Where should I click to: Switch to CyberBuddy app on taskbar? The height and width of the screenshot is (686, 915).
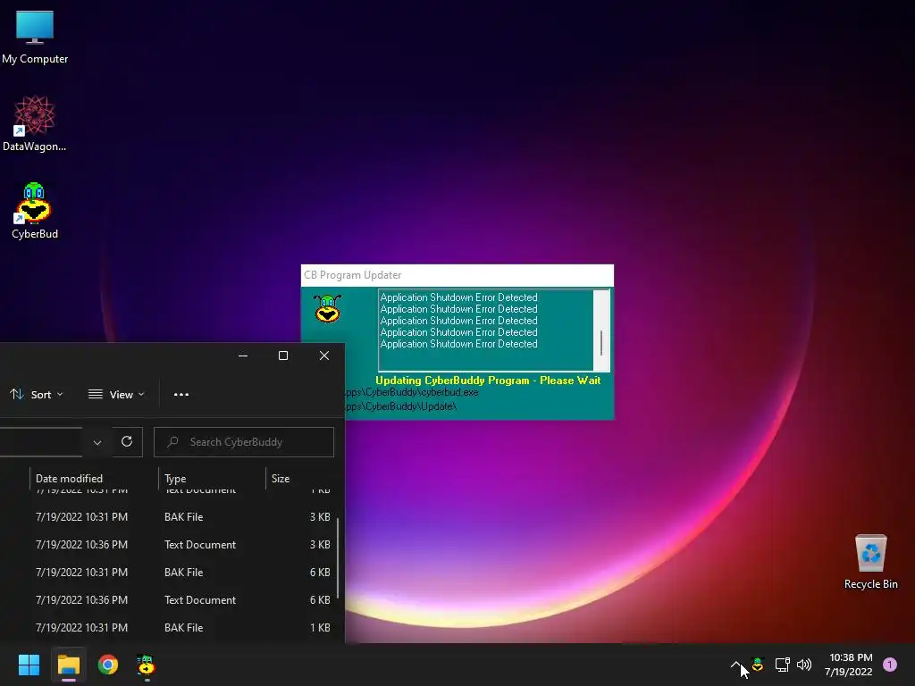click(146, 665)
